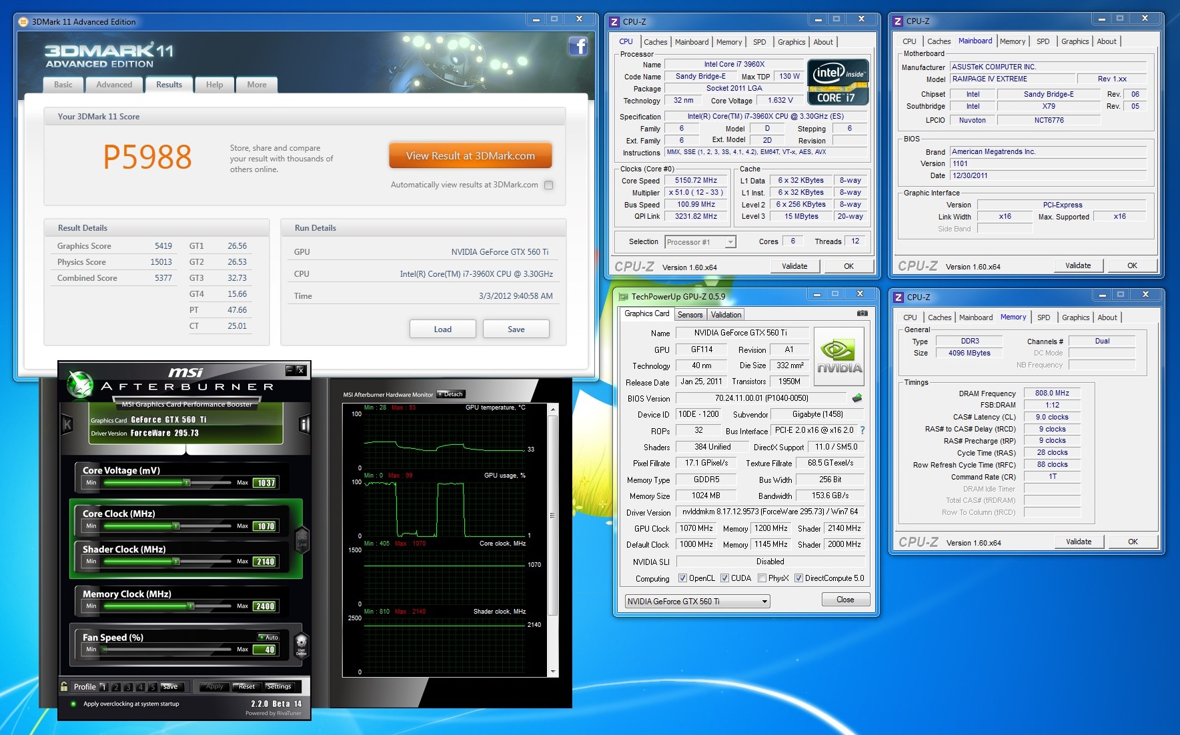
Task: Open the Caches tab in the CPU-Z CPU window
Action: (x=655, y=42)
